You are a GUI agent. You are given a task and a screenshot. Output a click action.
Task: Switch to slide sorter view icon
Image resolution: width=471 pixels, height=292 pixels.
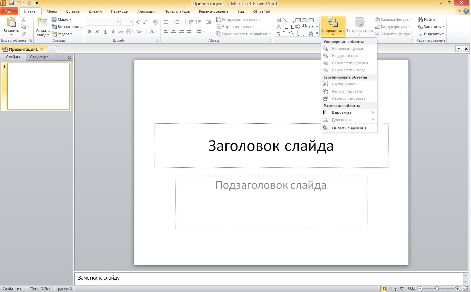(389, 289)
